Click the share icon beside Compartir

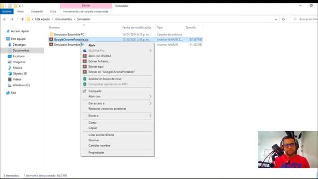(84, 91)
